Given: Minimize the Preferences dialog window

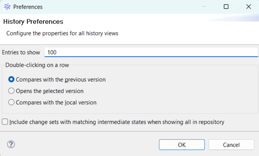Looking at the screenshot, I should (204, 7).
